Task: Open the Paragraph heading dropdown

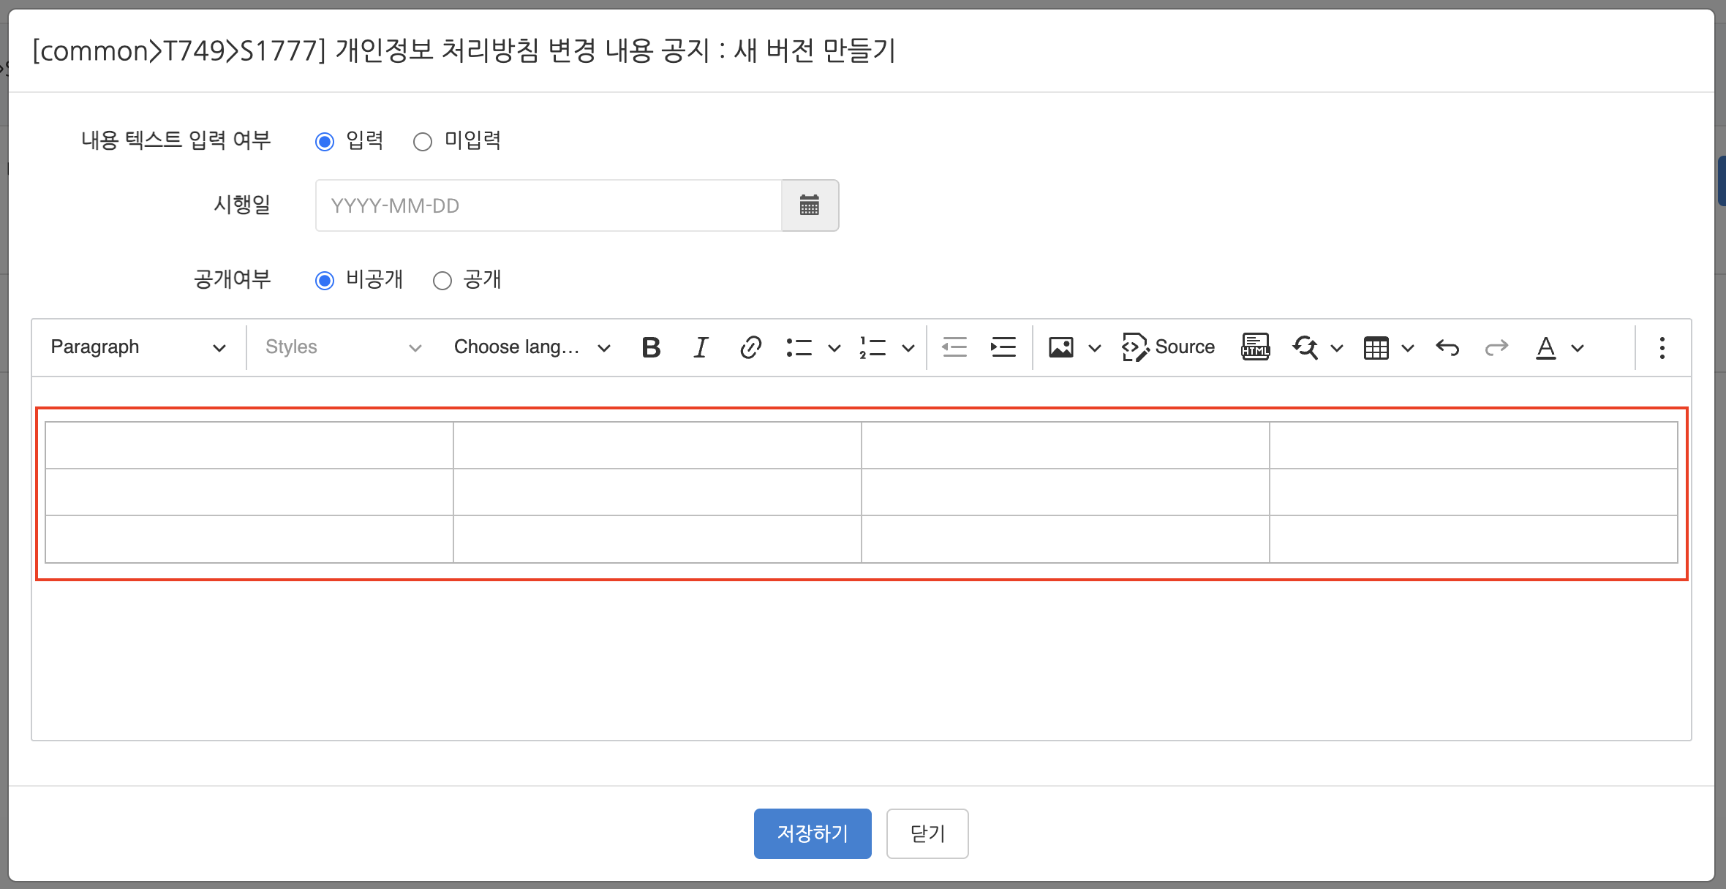Action: point(137,347)
